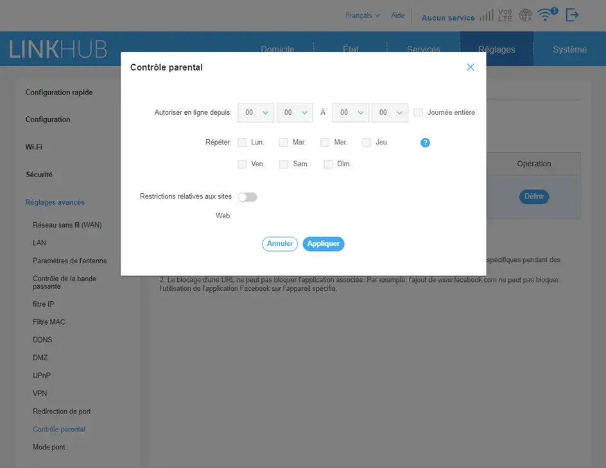This screenshot has height=468, width=606.
Task: Open Filtre MAC in sidebar
Action: point(49,322)
